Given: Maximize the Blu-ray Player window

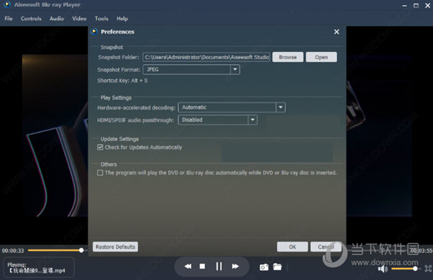Looking at the screenshot, I should click(416, 5).
